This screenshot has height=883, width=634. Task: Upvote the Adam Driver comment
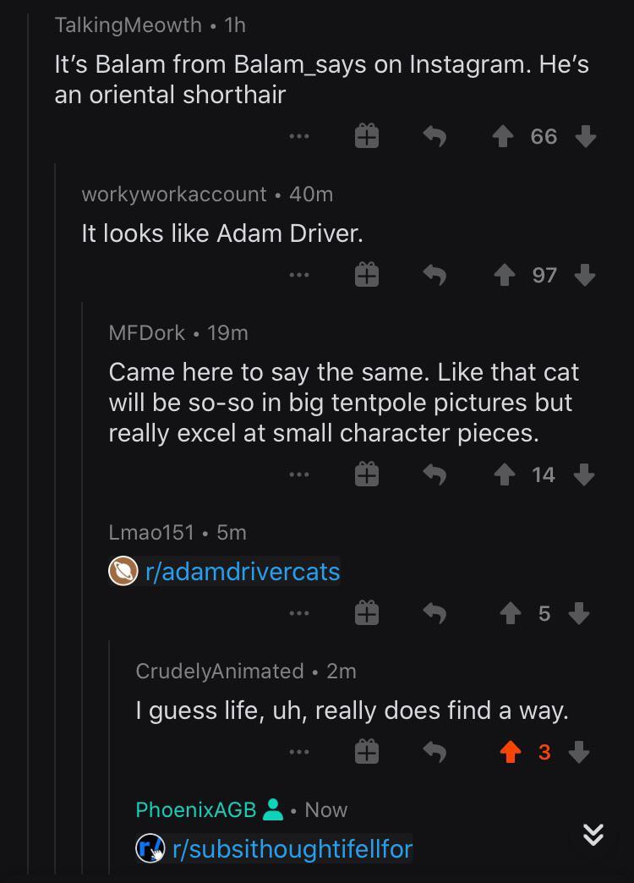506,275
